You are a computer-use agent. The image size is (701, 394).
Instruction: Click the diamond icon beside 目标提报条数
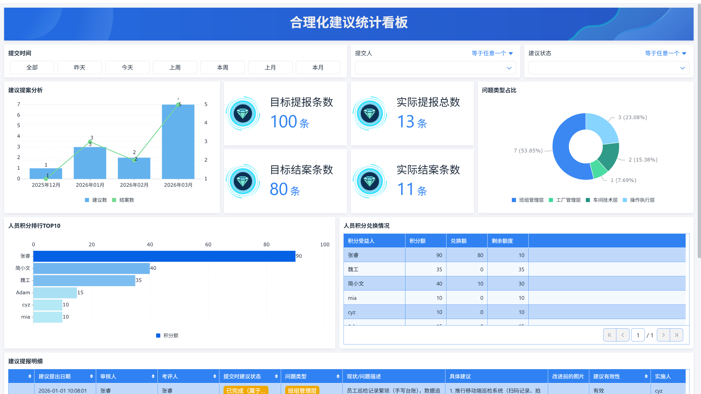[x=243, y=113]
